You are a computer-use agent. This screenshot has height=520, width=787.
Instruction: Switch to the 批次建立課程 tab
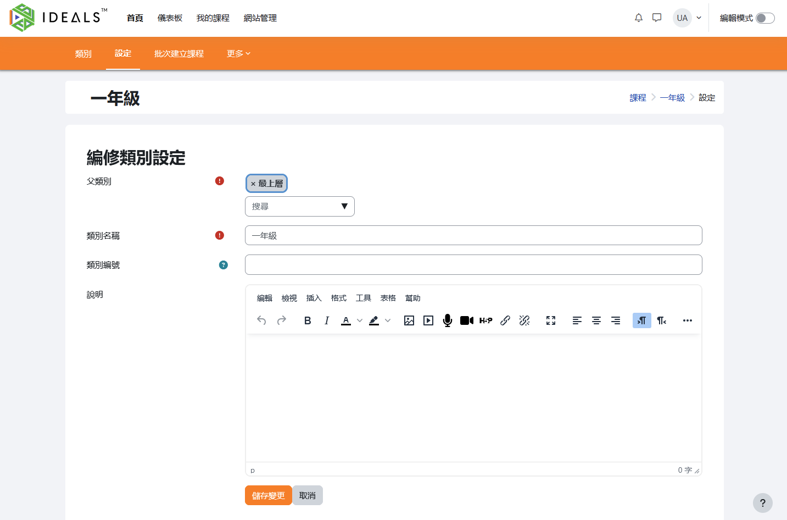click(x=178, y=54)
